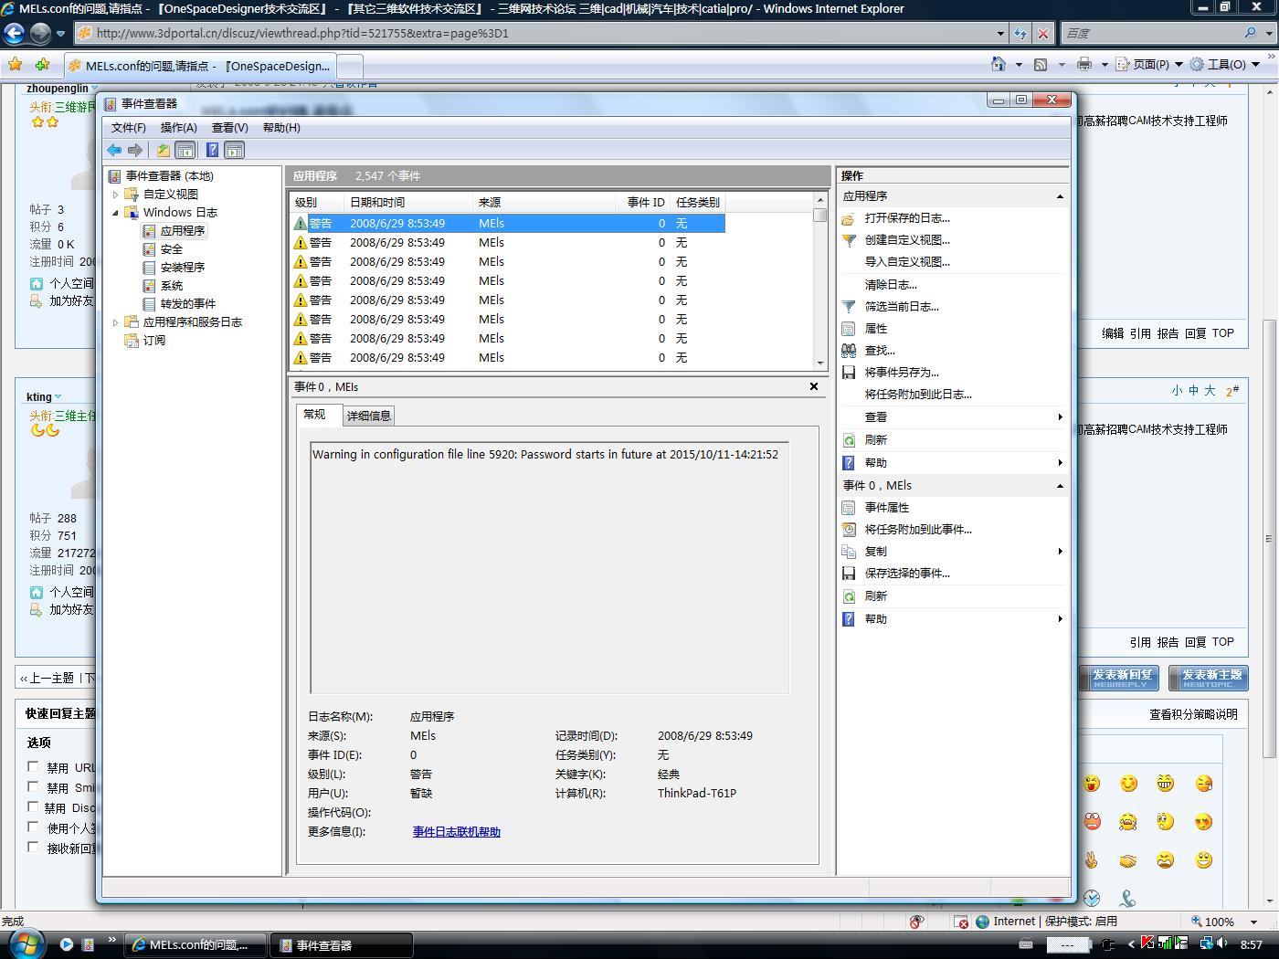This screenshot has width=1279, height=959.
Task: Click the IE Add to Favorites icon
Action: coord(42,65)
